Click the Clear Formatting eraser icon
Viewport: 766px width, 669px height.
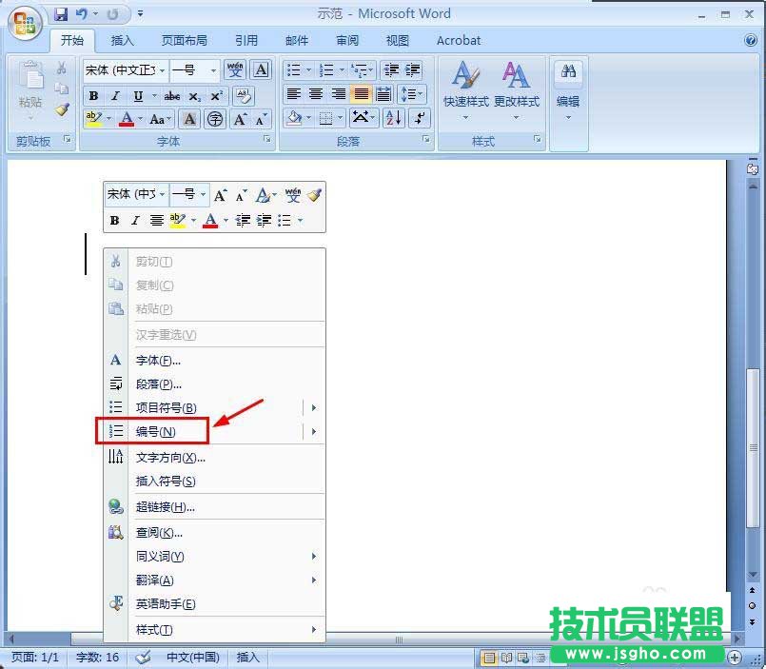coord(243,96)
